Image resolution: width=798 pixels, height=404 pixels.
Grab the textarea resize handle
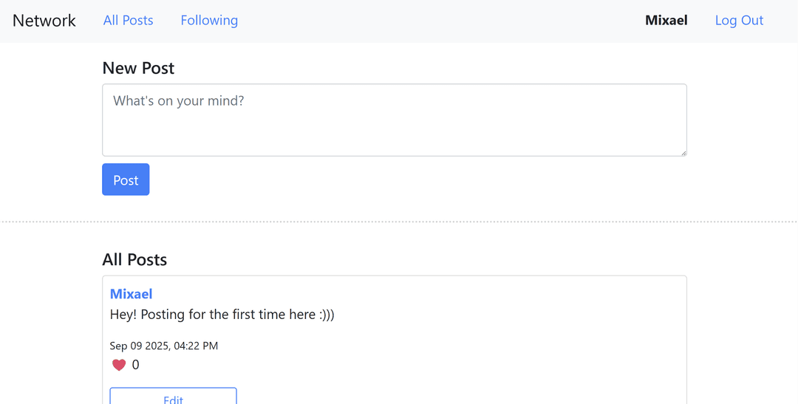pyautogui.click(x=683, y=152)
